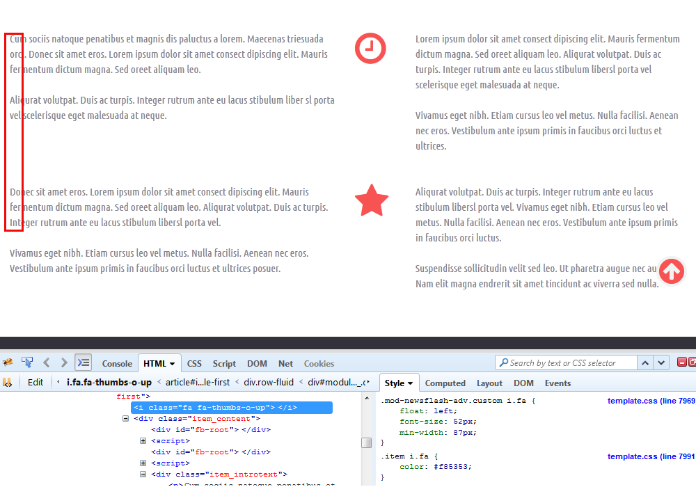Viewport: 696px width, 487px height.
Task: Navigate back using the left arrow icon
Action: pos(46,362)
